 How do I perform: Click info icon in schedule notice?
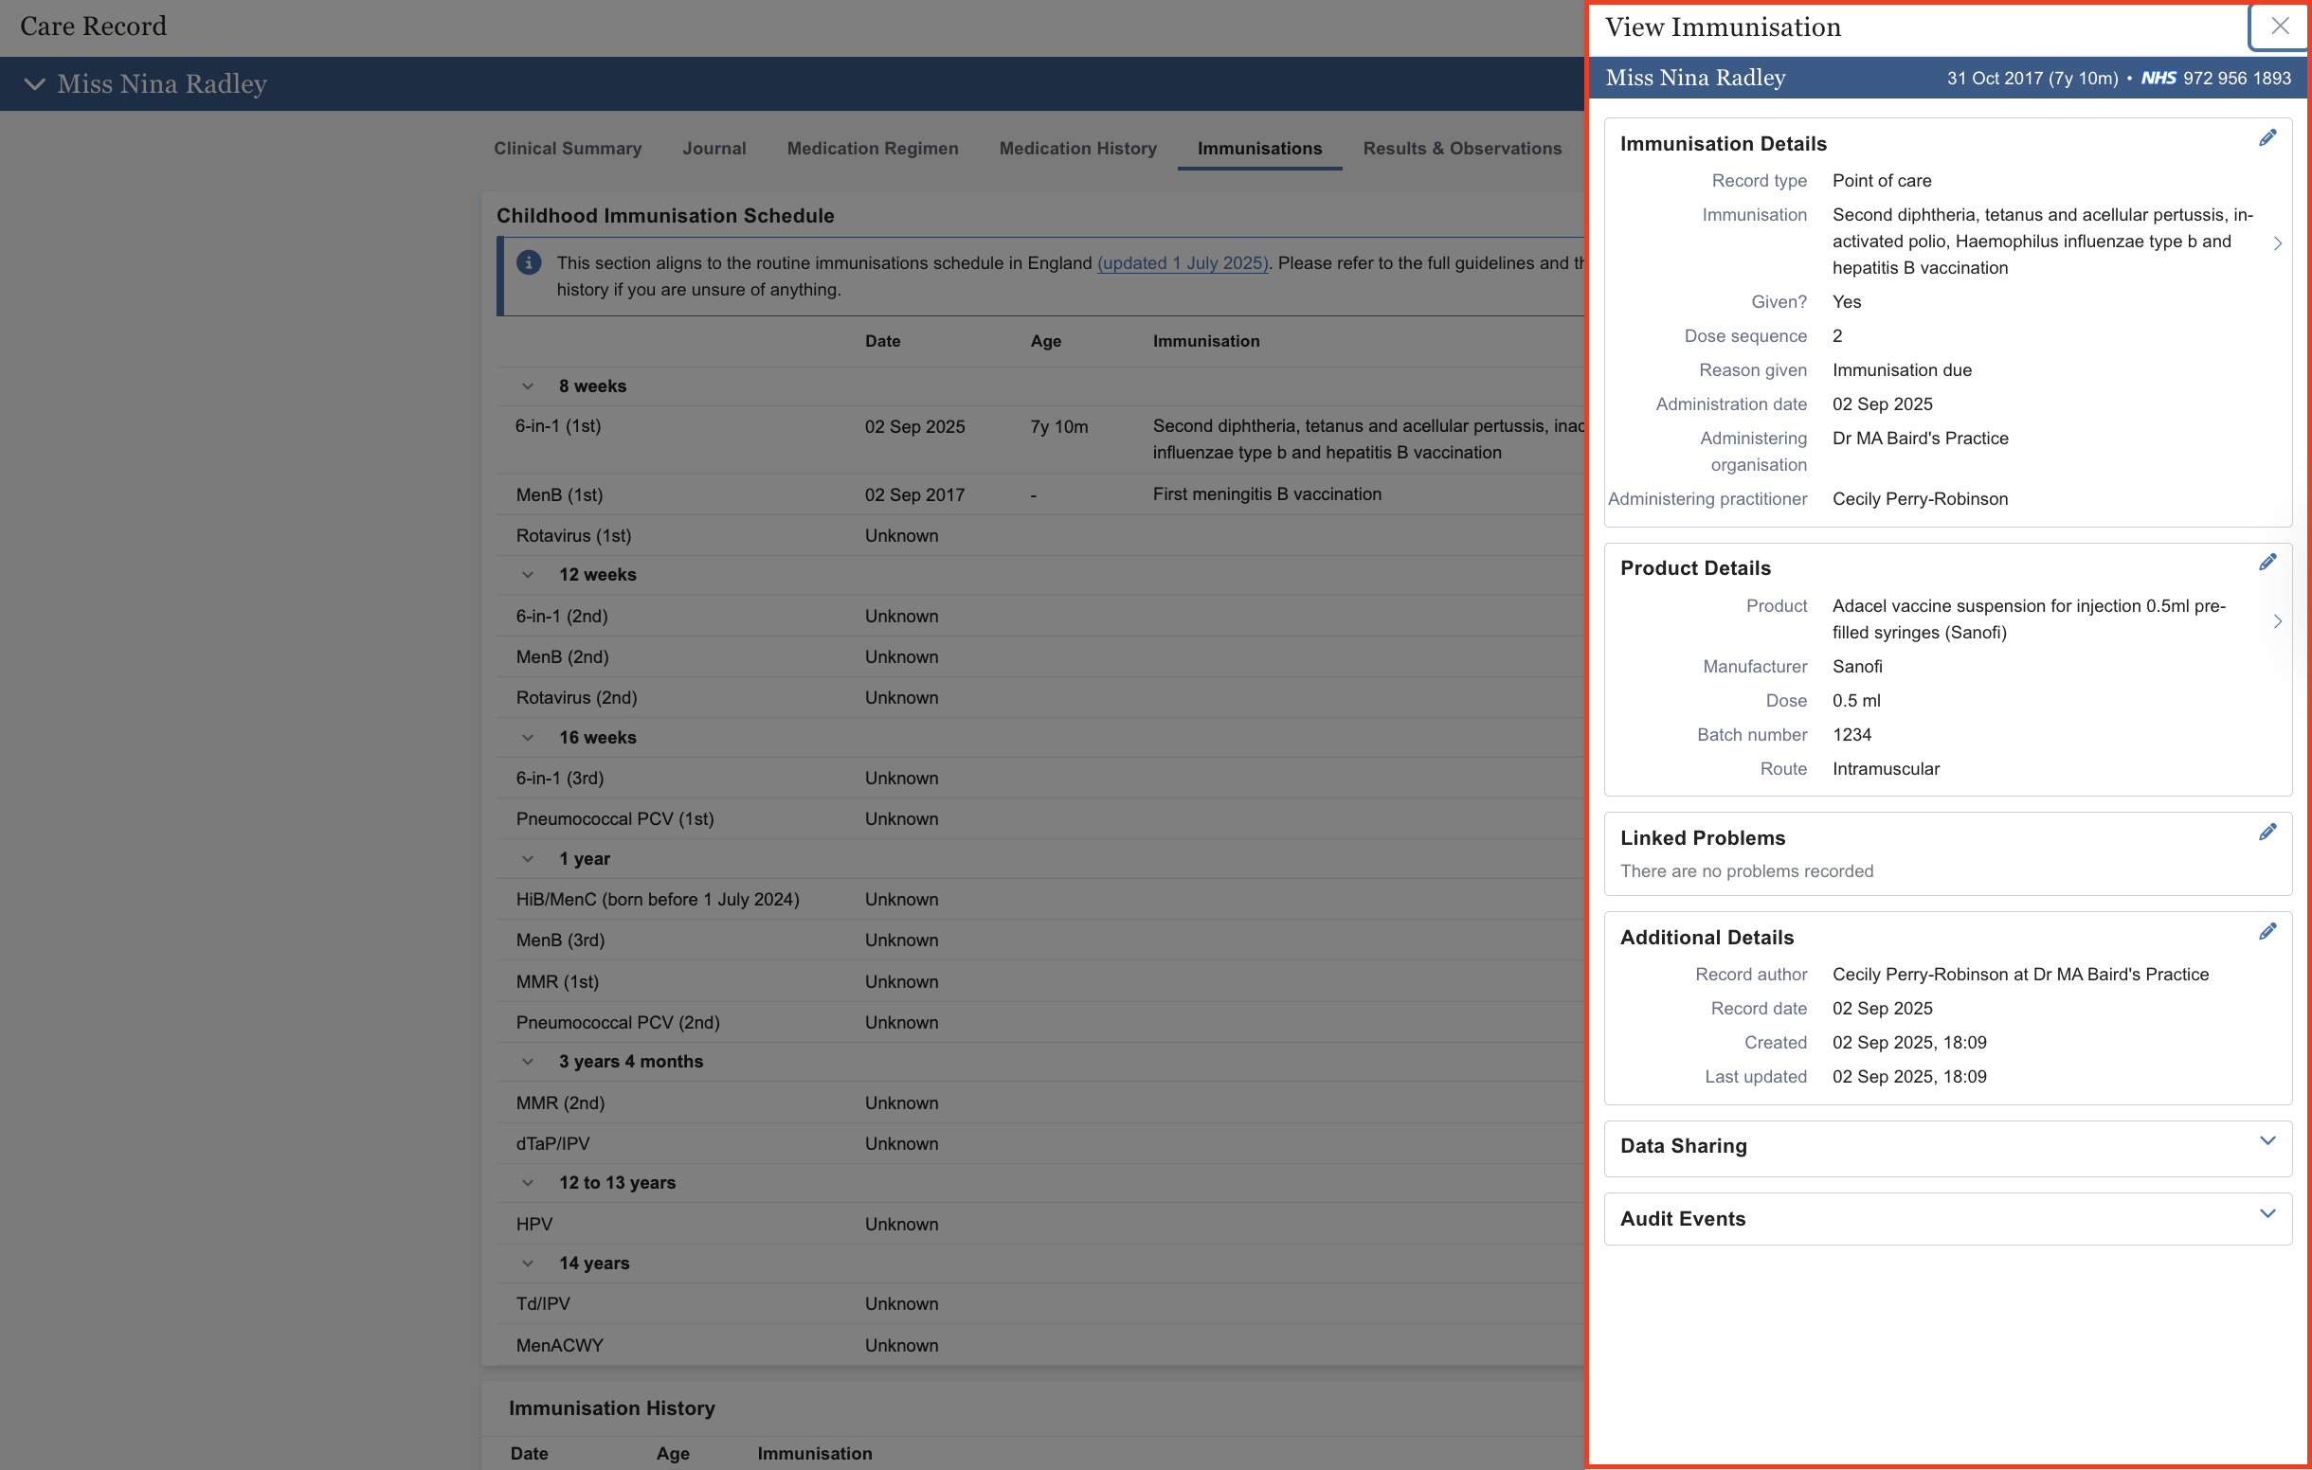528,263
